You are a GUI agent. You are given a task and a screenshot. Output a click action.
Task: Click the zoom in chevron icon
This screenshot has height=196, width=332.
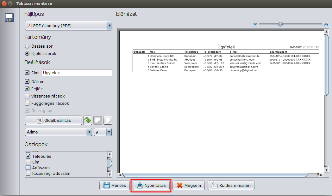[x=326, y=24]
